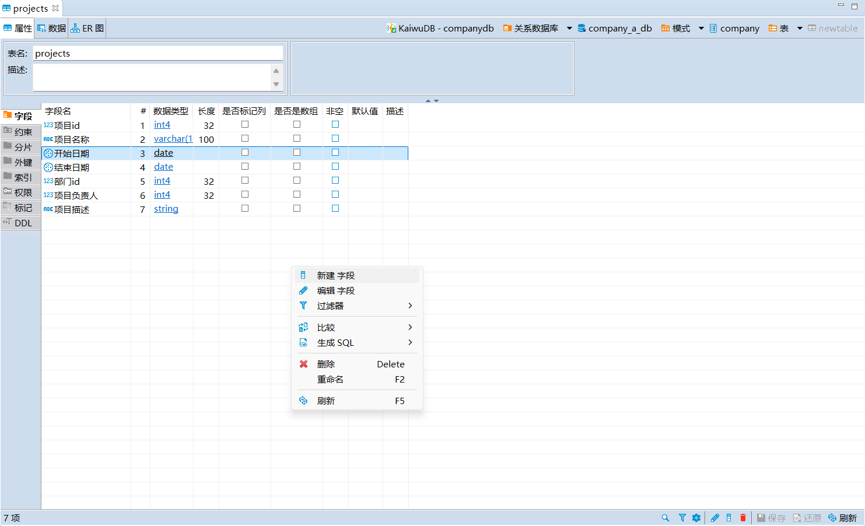Image resolution: width=865 pixels, height=526 pixels.
Task: Click the 刷新 refresh button in bottom toolbar
Action: pyautogui.click(x=842, y=518)
